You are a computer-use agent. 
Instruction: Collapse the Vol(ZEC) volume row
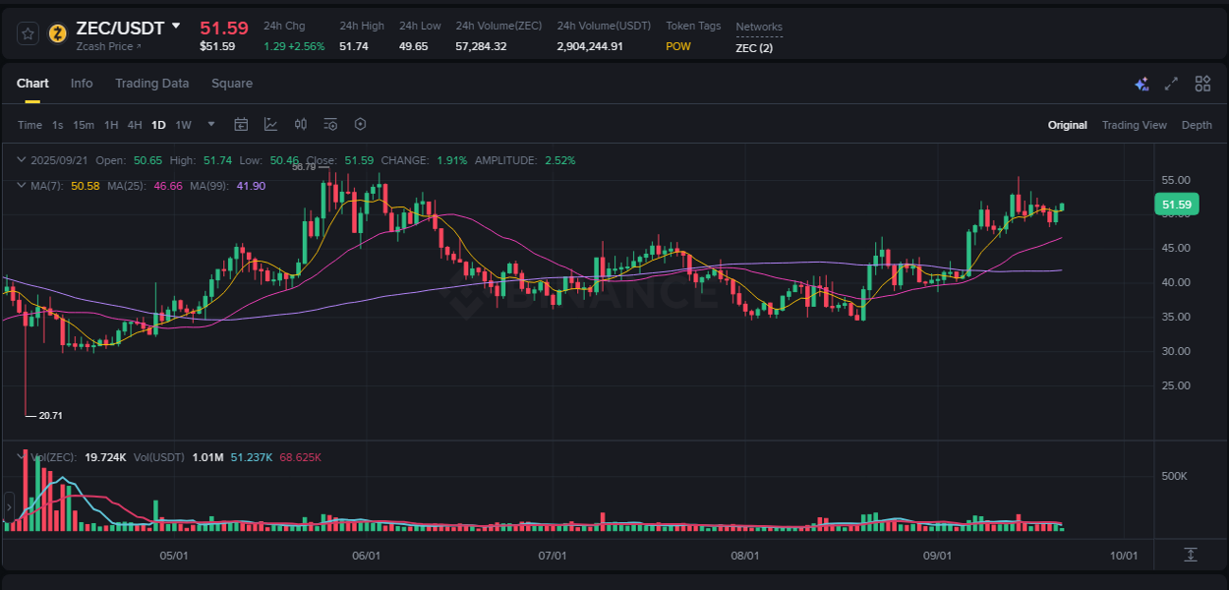click(22, 456)
